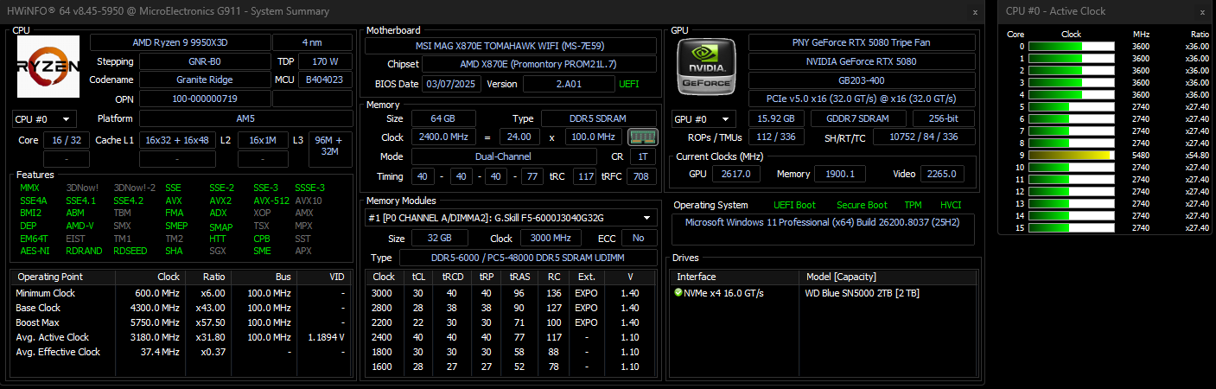Click the 1600 clock timing row
Image resolution: width=1216 pixels, height=389 pixels.
tap(511, 367)
